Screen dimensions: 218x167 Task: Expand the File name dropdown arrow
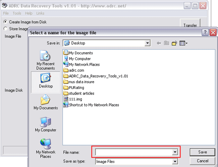[174, 152]
